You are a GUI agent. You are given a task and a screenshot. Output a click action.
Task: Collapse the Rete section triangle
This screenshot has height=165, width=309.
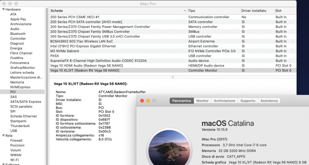[3, 136]
